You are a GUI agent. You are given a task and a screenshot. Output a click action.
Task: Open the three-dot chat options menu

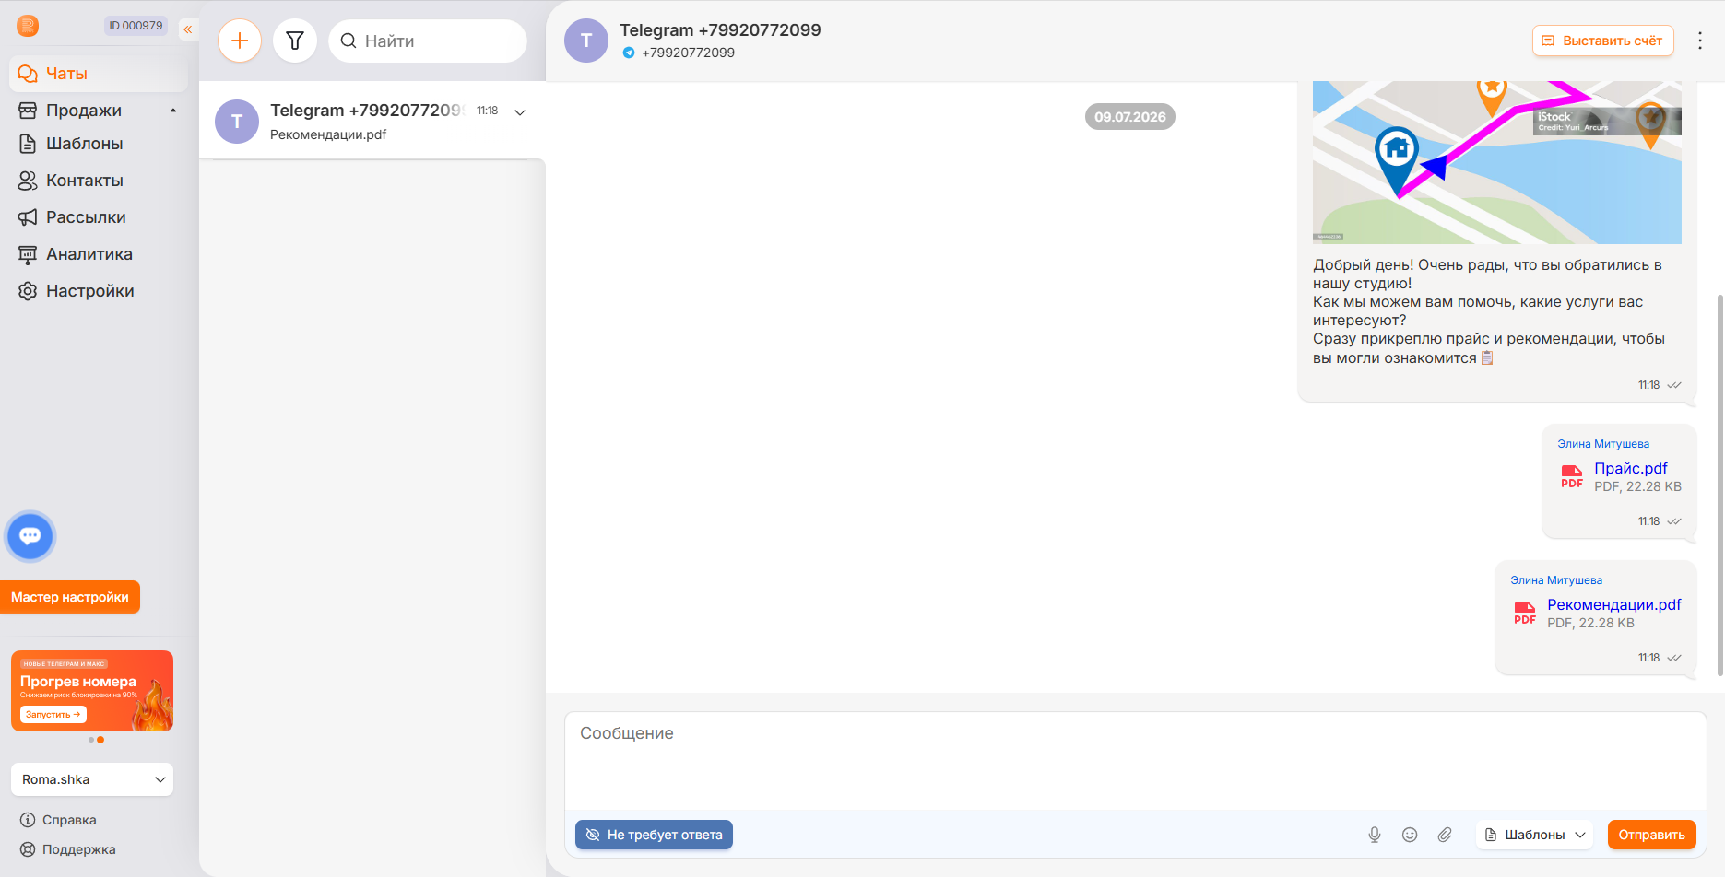pyautogui.click(x=1700, y=41)
